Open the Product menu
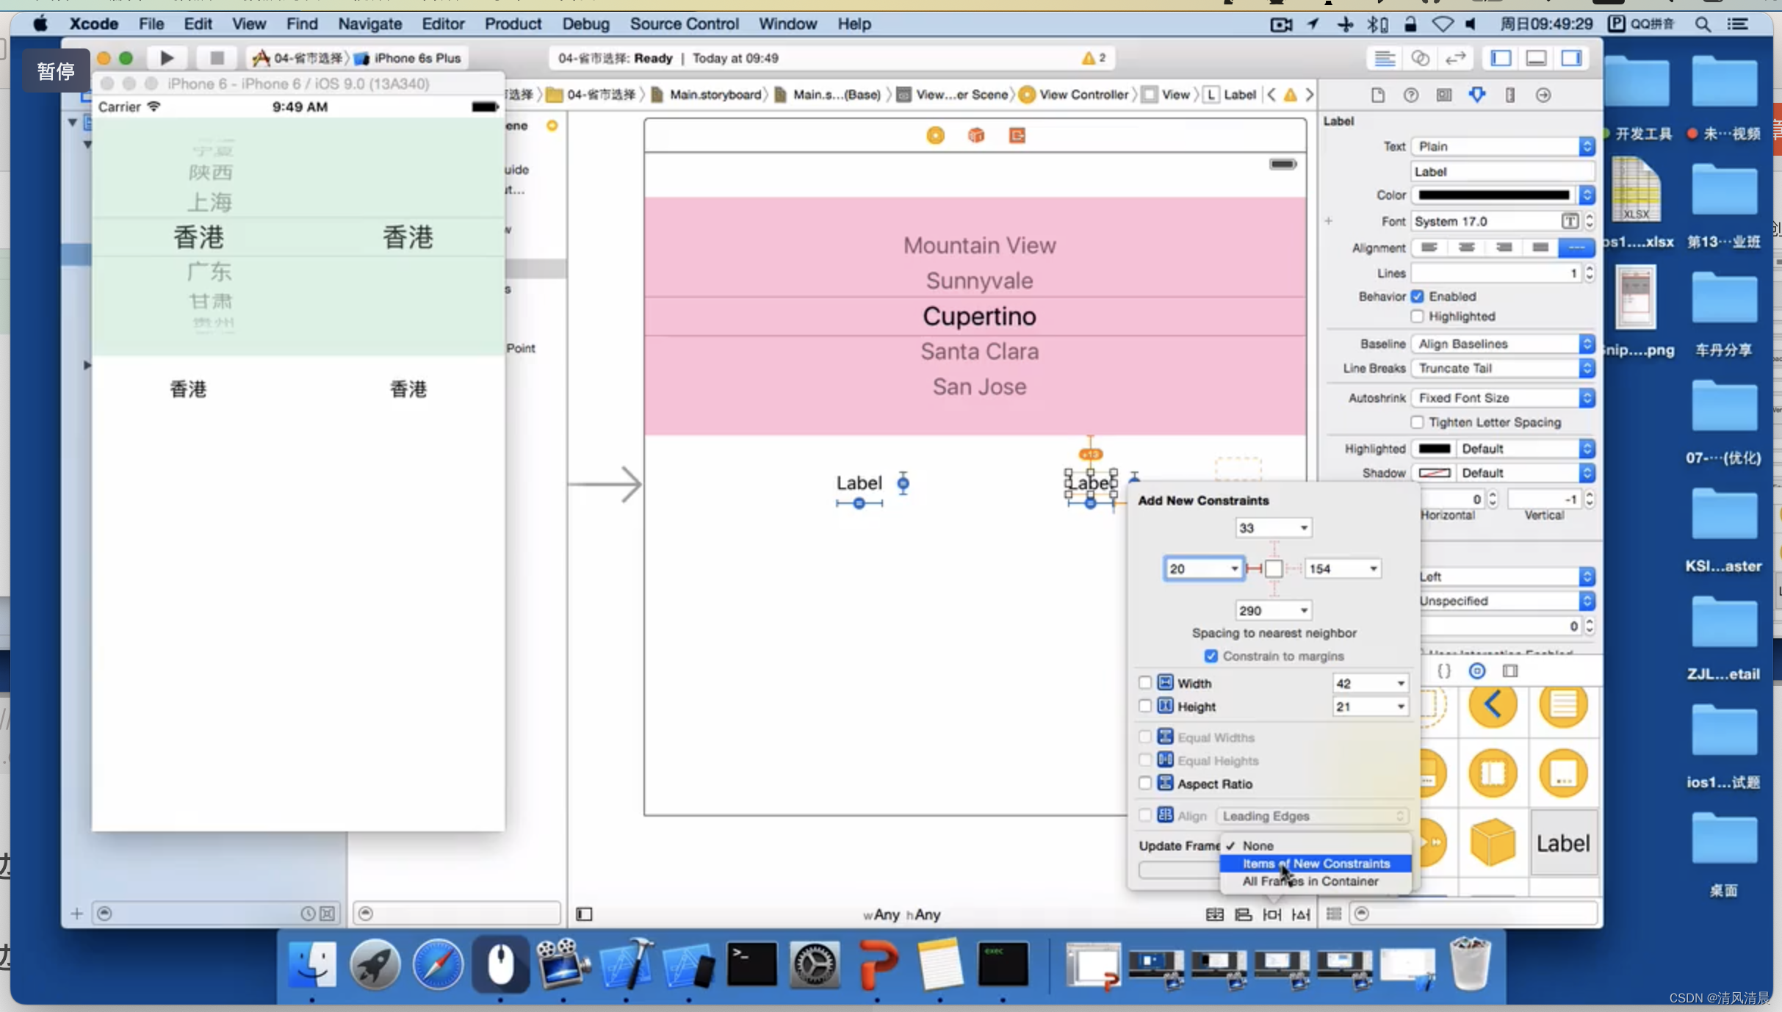 point(513,24)
